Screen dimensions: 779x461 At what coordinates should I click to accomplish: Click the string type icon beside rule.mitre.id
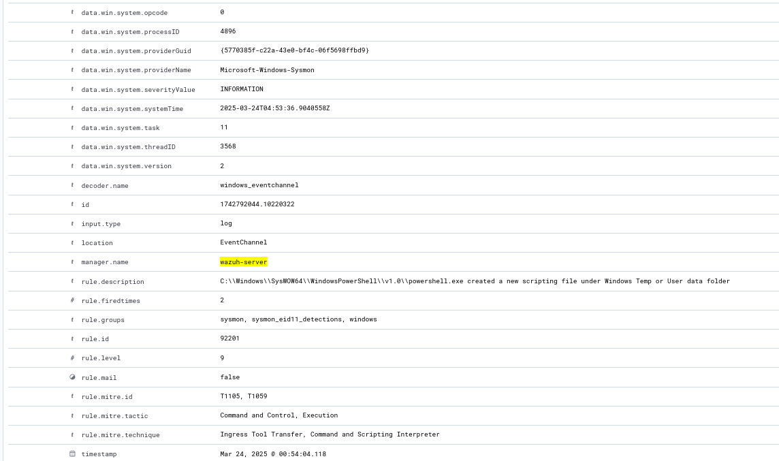coord(73,396)
